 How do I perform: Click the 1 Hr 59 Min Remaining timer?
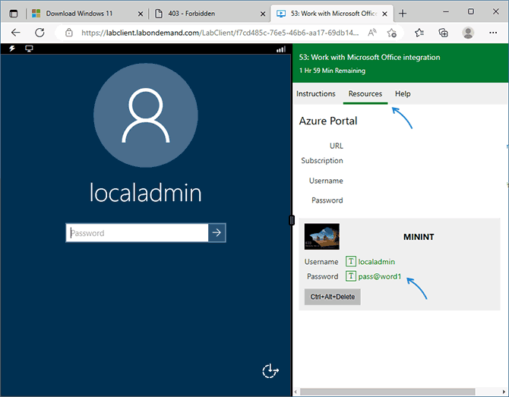pyautogui.click(x=332, y=71)
